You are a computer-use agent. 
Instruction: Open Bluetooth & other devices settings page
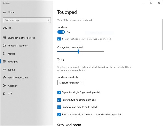pyautogui.click(x=21, y=38)
